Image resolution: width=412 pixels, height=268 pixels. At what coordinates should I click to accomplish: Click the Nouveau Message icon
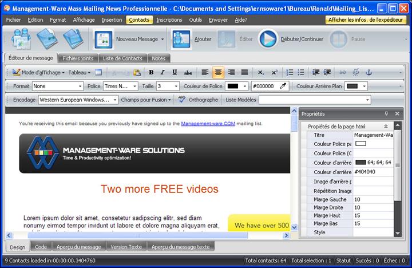103,39
